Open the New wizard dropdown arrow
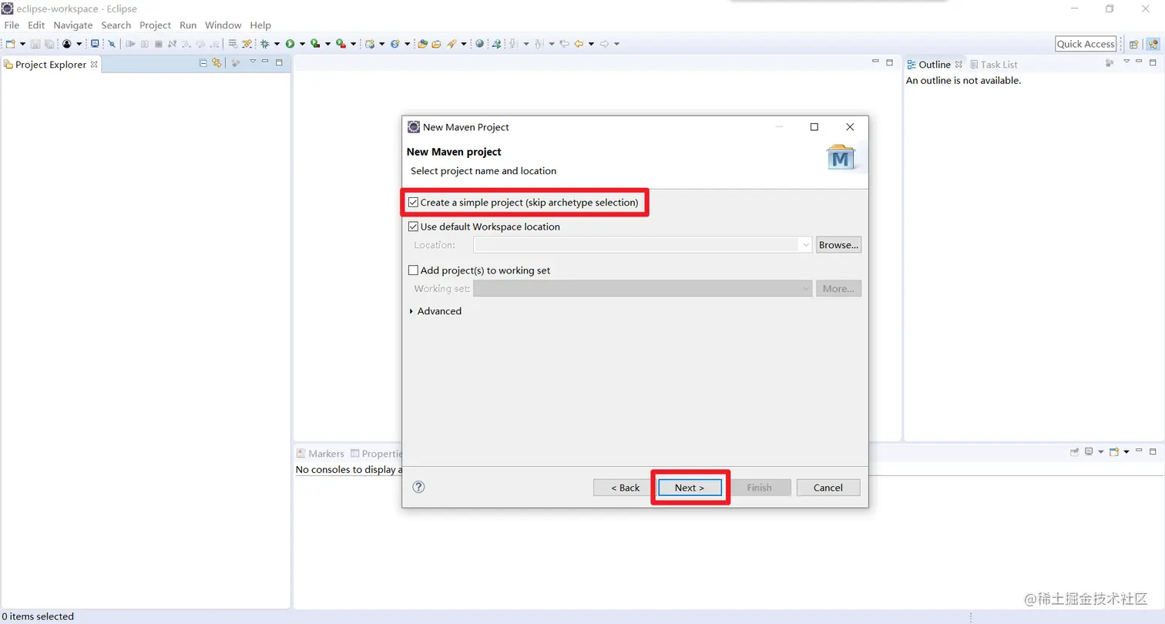Viewport: 1165px width, 624px height. tap(22, 44)
